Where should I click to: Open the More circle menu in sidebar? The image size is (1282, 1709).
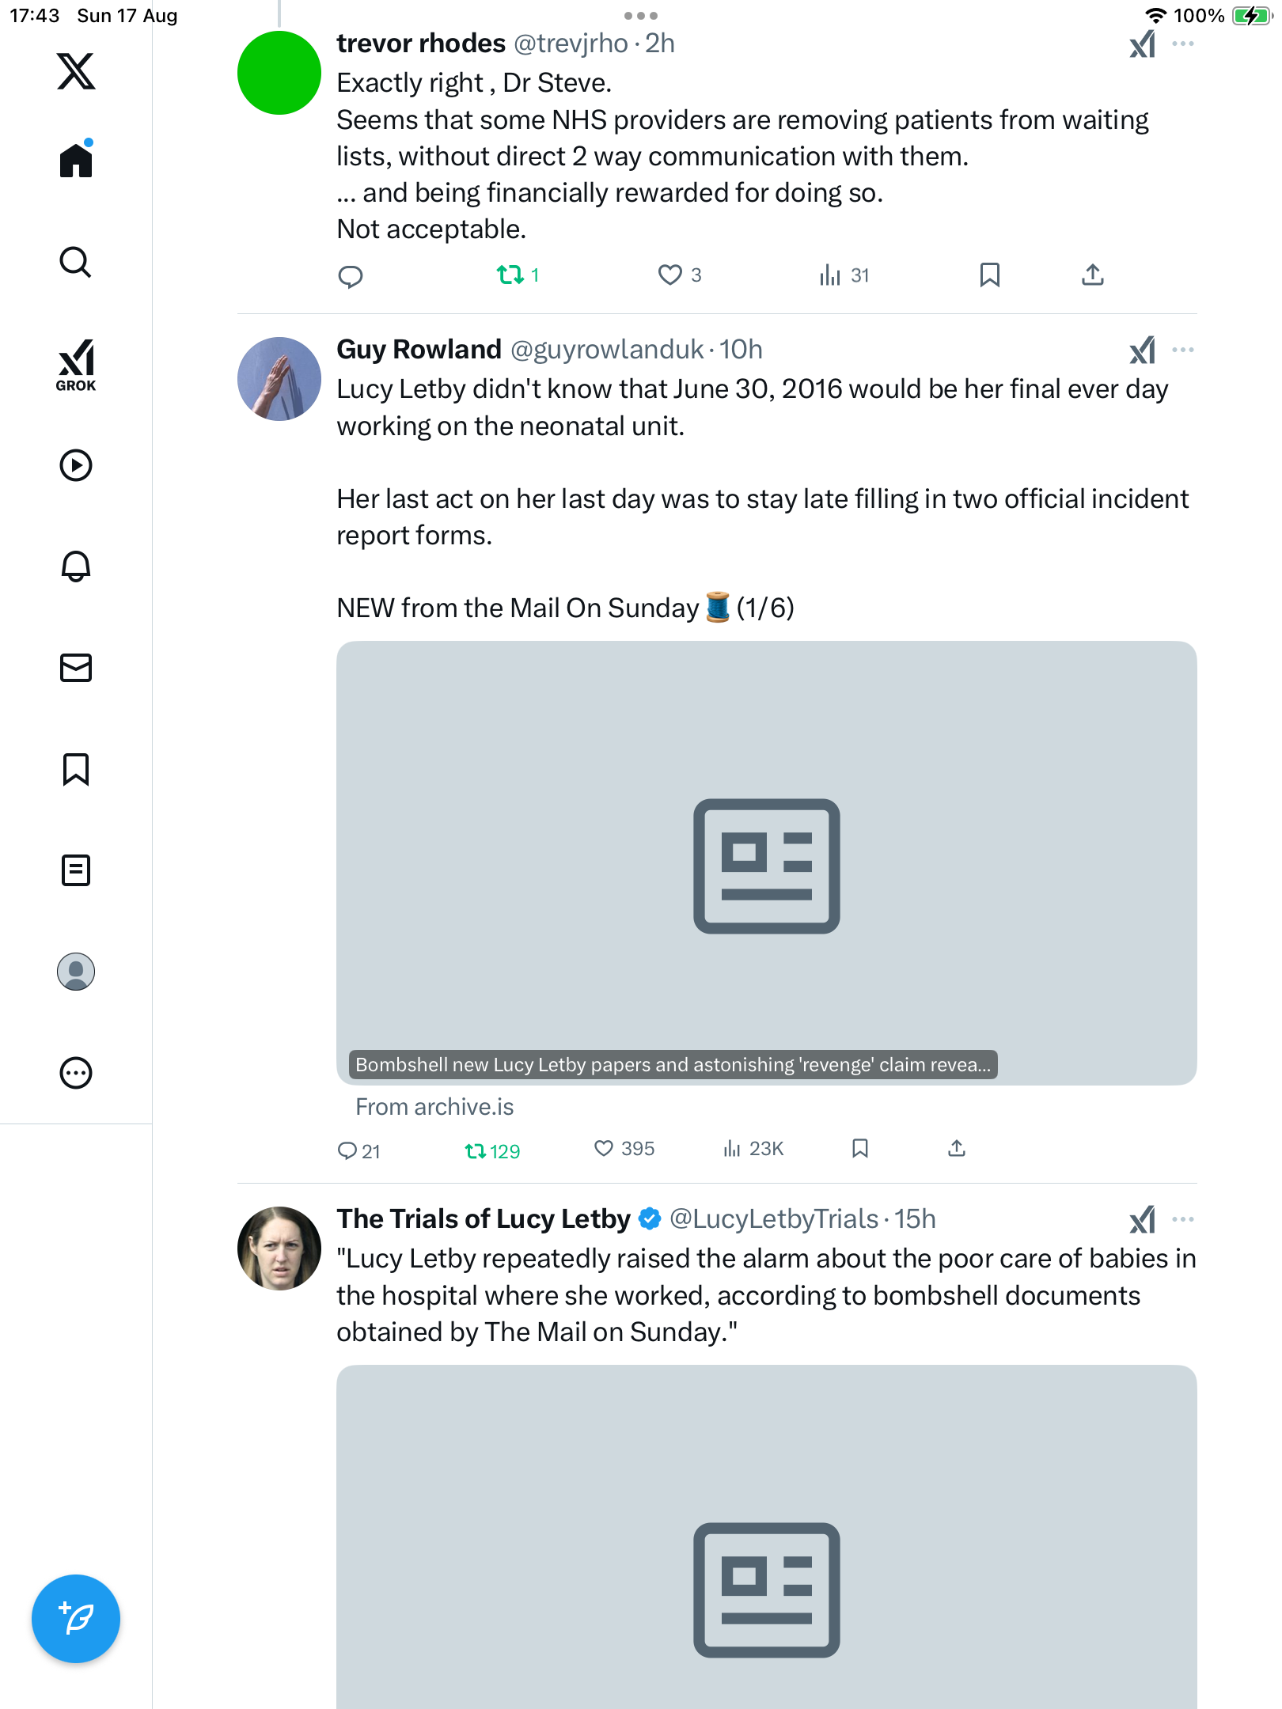pyautogui.click(x=76, y=1073)
